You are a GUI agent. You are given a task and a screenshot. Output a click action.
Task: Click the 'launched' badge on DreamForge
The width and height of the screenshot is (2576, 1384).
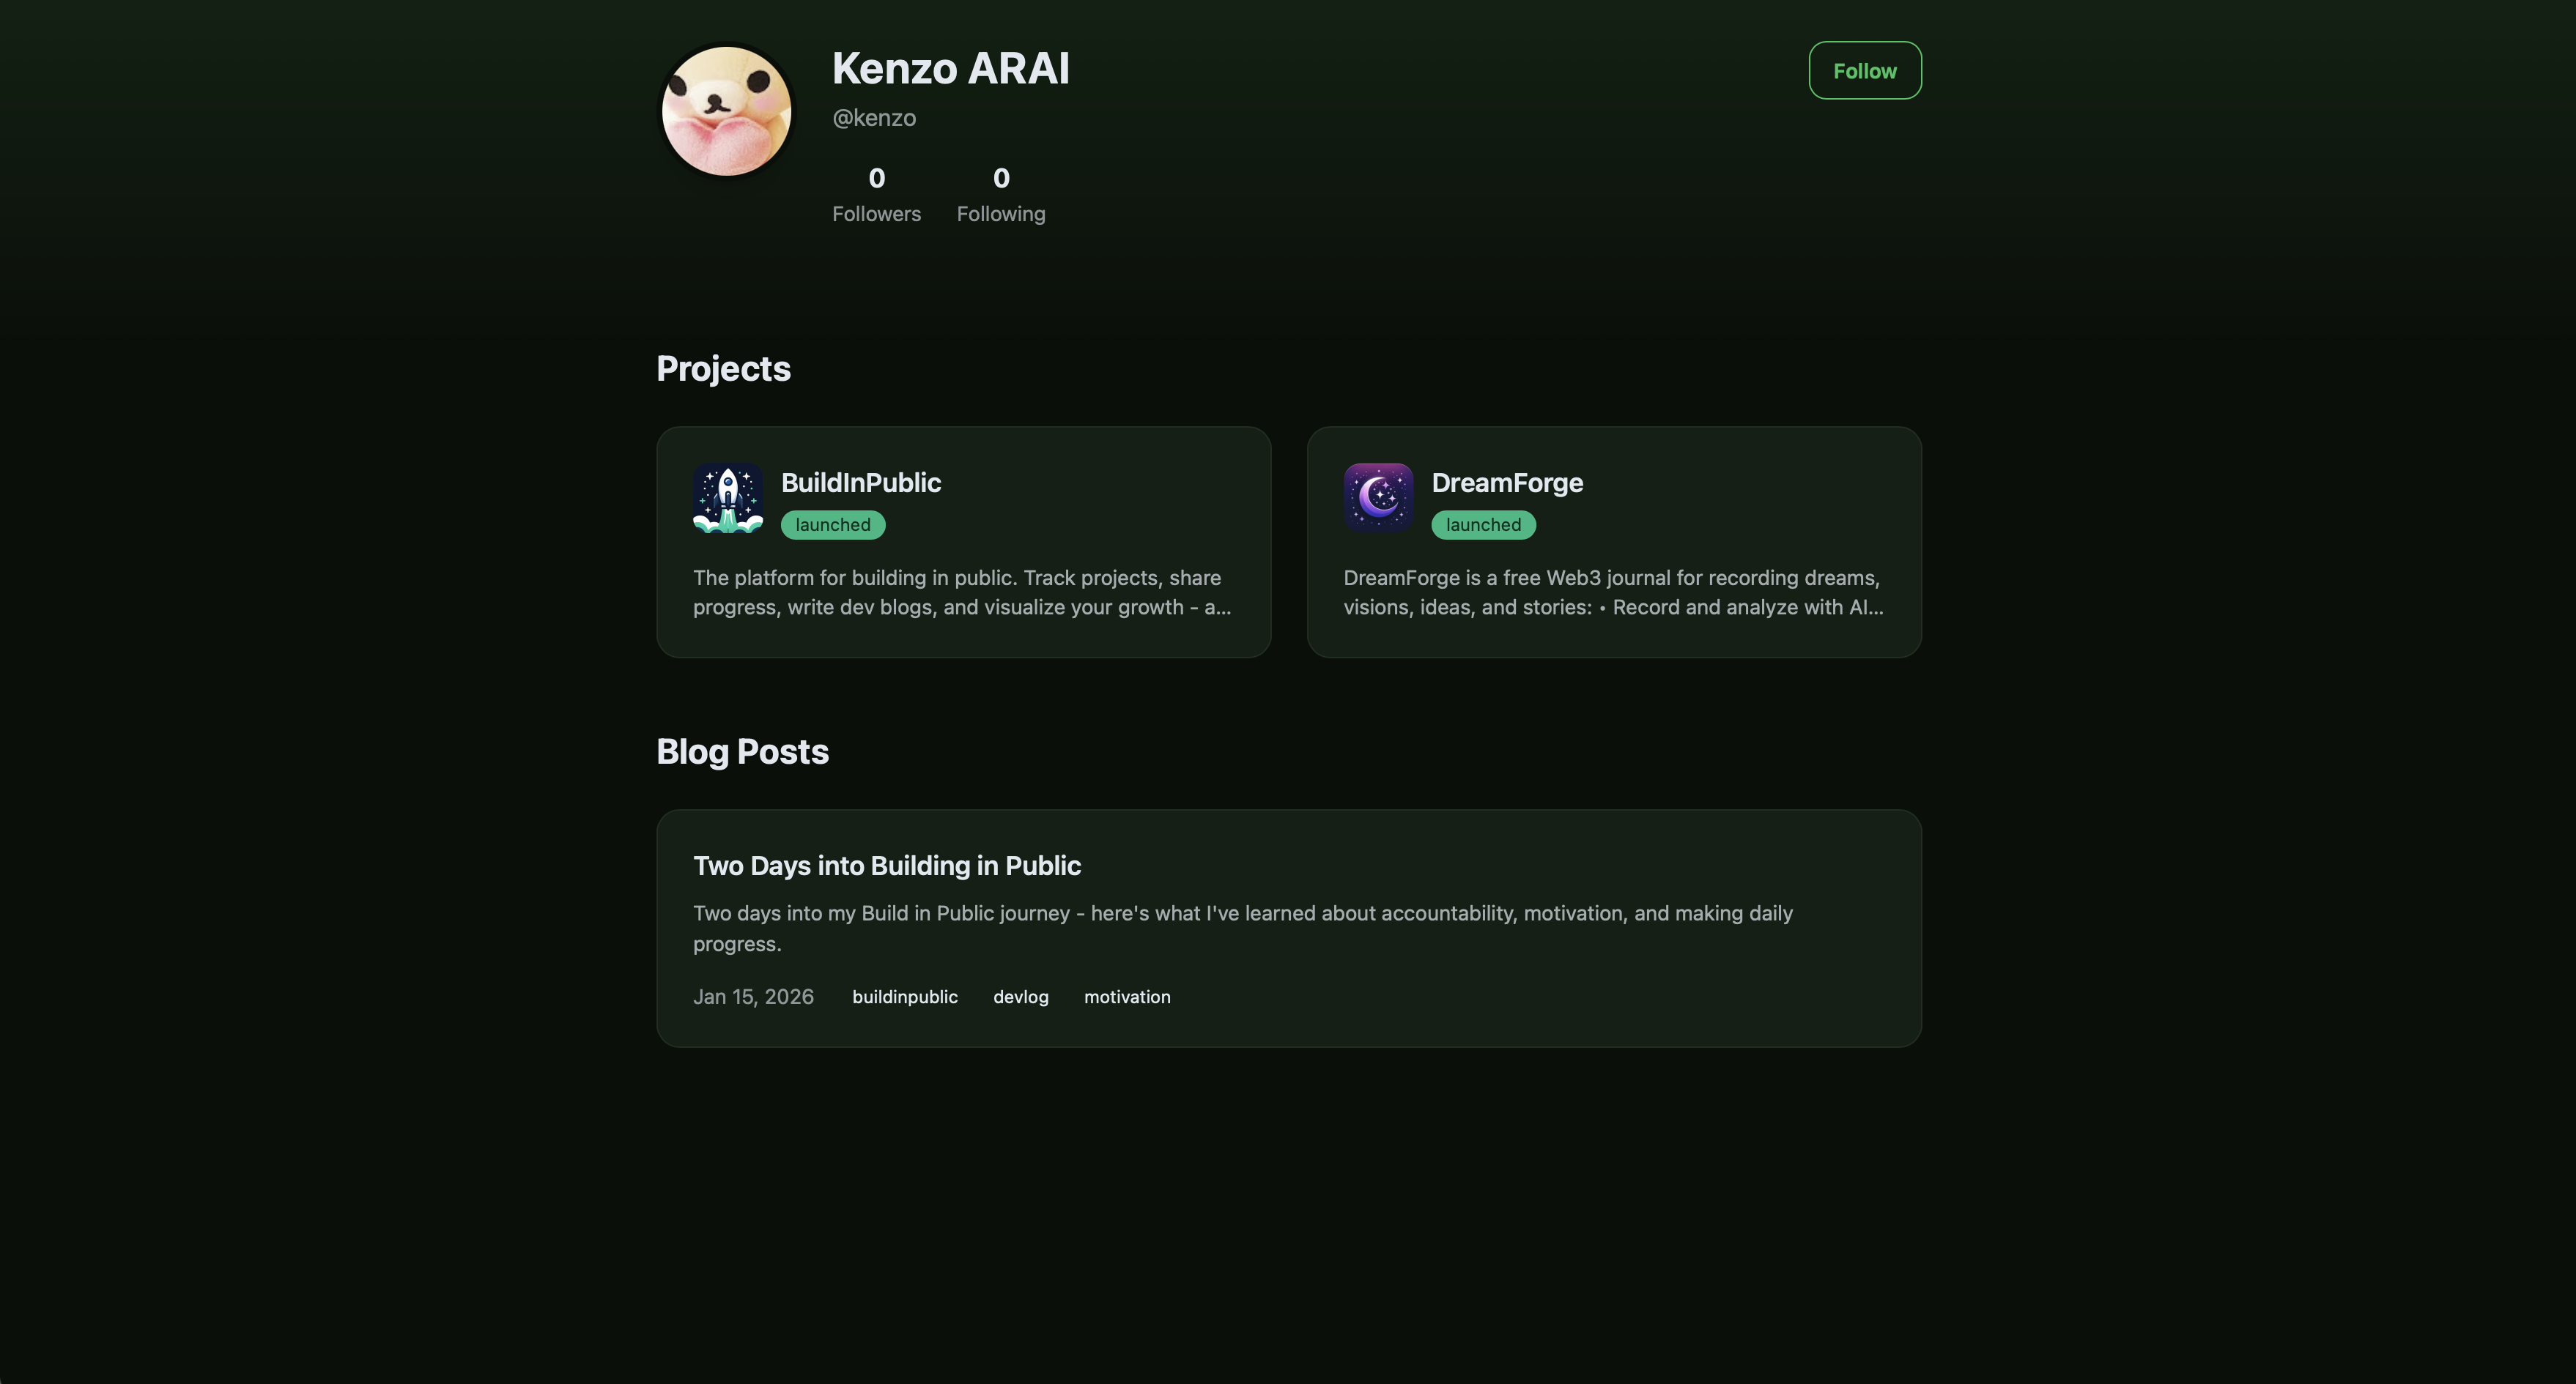pos(1483,524)
